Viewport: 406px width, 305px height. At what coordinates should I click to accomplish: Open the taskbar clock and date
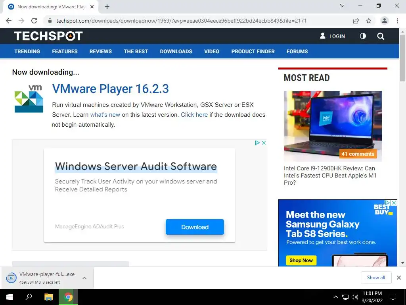372,297
